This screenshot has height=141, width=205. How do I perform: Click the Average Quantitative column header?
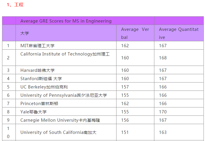pos(178,33)
